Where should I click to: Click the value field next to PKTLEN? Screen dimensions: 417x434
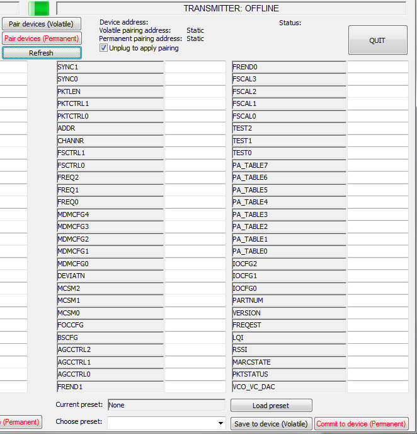[195, 91]
